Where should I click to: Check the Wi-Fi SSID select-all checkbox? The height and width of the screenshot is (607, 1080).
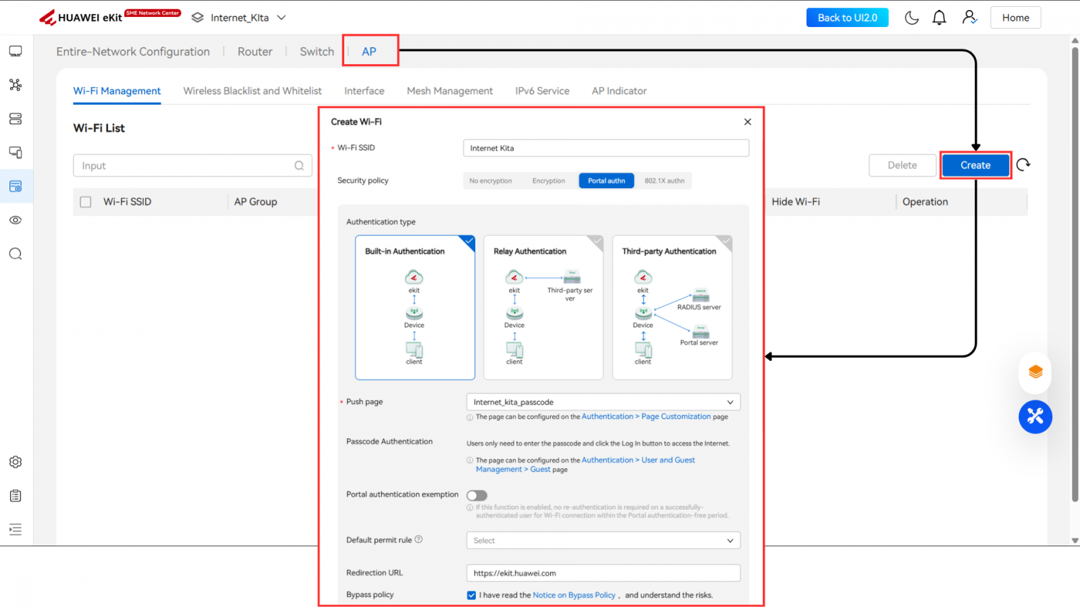86,202
